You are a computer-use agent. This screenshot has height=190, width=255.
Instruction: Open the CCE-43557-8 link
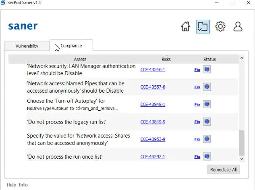pos(153,87)
